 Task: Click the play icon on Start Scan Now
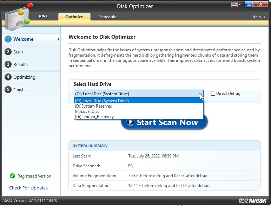point(130,122)
